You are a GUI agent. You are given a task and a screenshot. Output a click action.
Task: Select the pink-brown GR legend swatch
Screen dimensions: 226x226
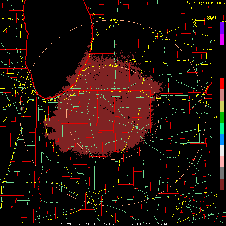222,95
